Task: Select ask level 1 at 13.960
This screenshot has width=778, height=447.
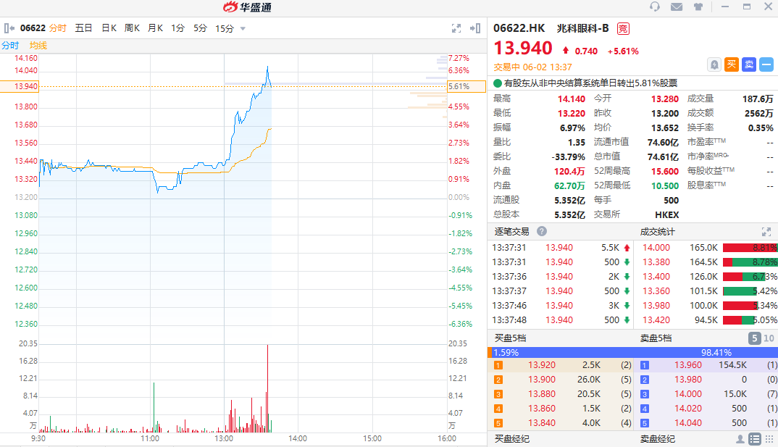Action: 707,365
